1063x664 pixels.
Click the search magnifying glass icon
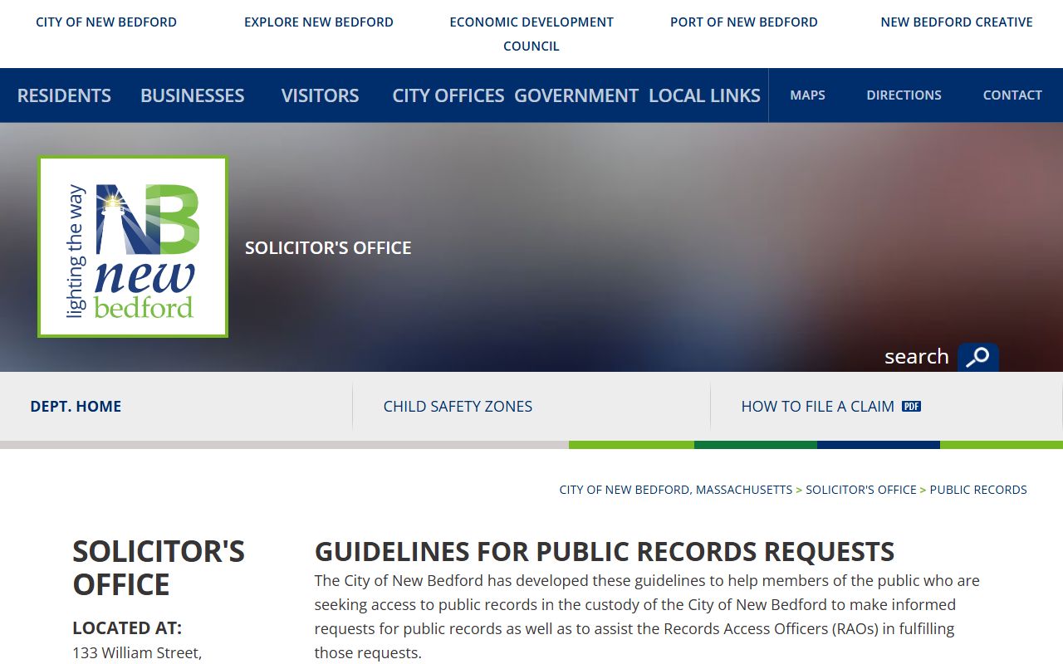(x=977, y=357)
